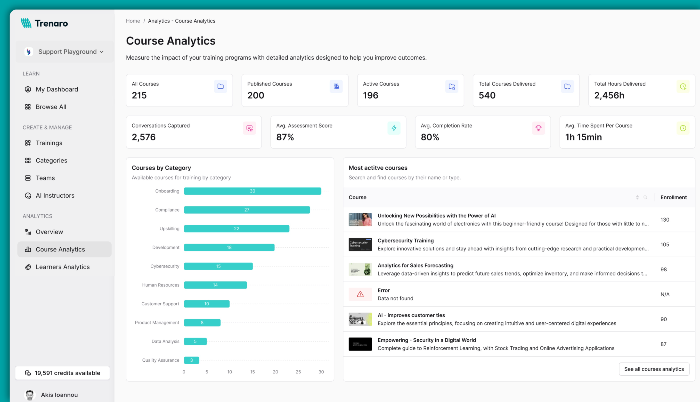Click the 19,591 credits available button
Image resolution: width=700 pixels, height=402 pixels.
[x=62, y=373]
